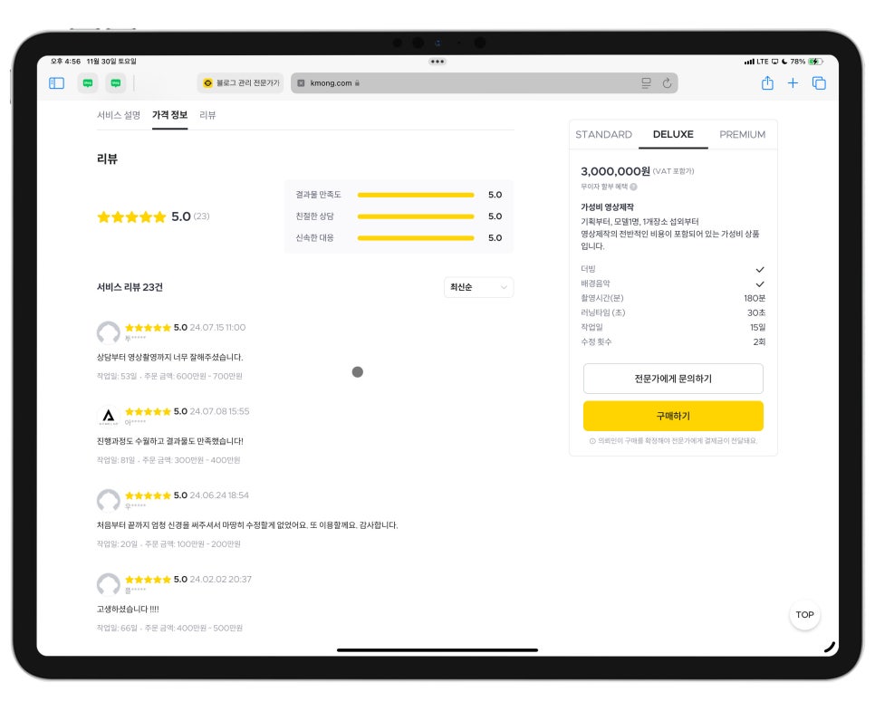This screenshot has width=875, height=711.
Task: Click 작업일: 81일 order details line
Action: (168, 460)
